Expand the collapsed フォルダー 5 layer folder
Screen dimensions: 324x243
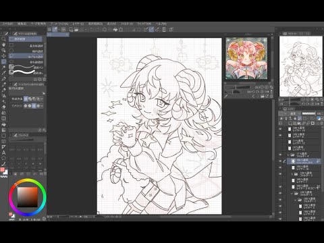pyautogui.click(x=292, y=174)
